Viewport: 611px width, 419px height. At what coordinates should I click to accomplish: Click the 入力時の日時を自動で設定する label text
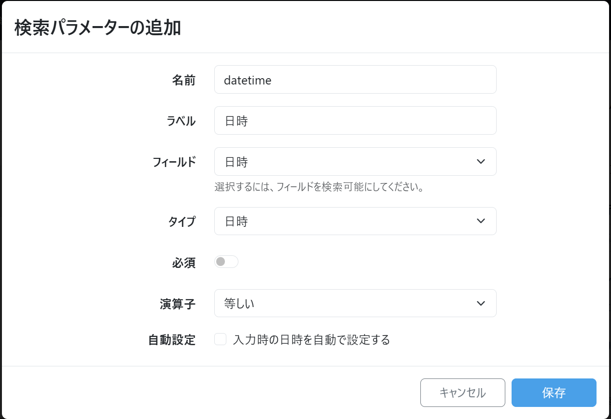click(x=311, y=340)
